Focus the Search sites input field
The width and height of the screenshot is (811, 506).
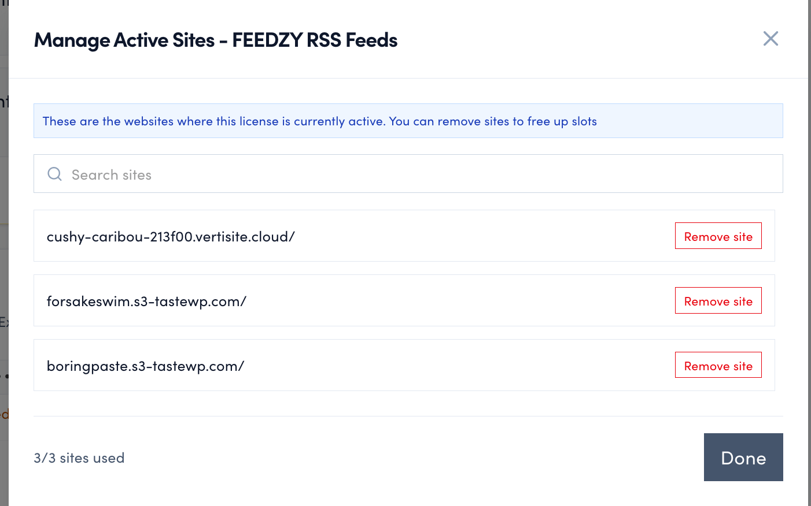click(x=405, y=174)
